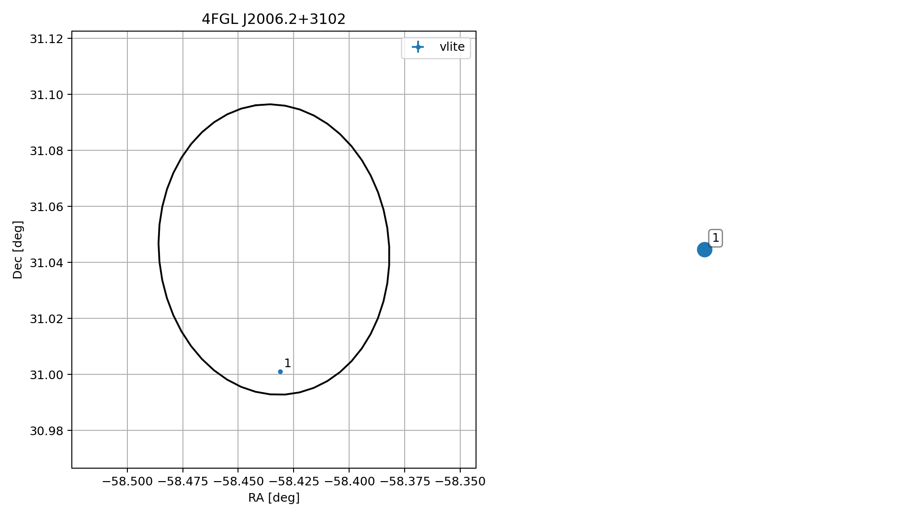Click the x-axis tick label −58.450

point(238,482)
